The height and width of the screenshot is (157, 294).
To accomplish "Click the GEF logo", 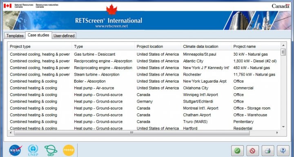I will point(51,150).
